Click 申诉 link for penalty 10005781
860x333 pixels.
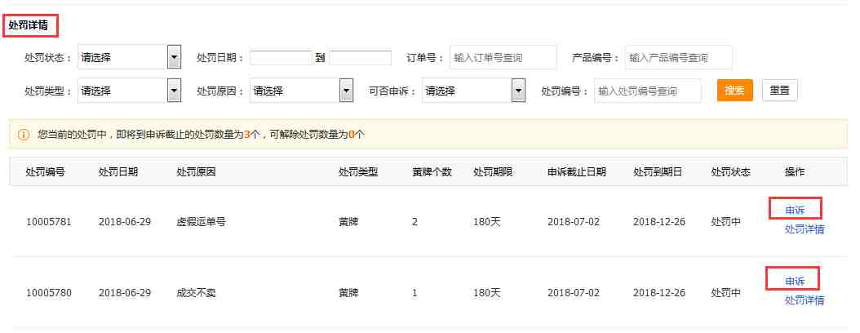pyautogui.click(x=795, y=210)
